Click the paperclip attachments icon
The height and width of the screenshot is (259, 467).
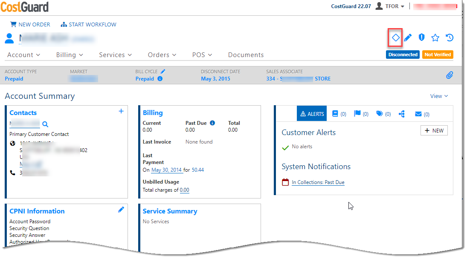[x=450, y=75]
